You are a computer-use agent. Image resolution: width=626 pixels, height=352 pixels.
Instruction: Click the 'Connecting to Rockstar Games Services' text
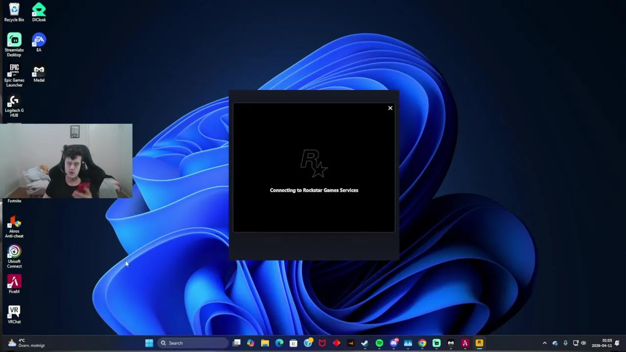point(314,190)
